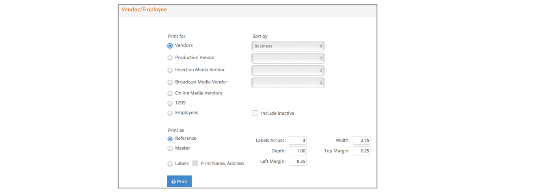Viewport: 534px width, 196px height.
Task: Click the Print for label
Action: pyautogui.click(x=177, y=37)
